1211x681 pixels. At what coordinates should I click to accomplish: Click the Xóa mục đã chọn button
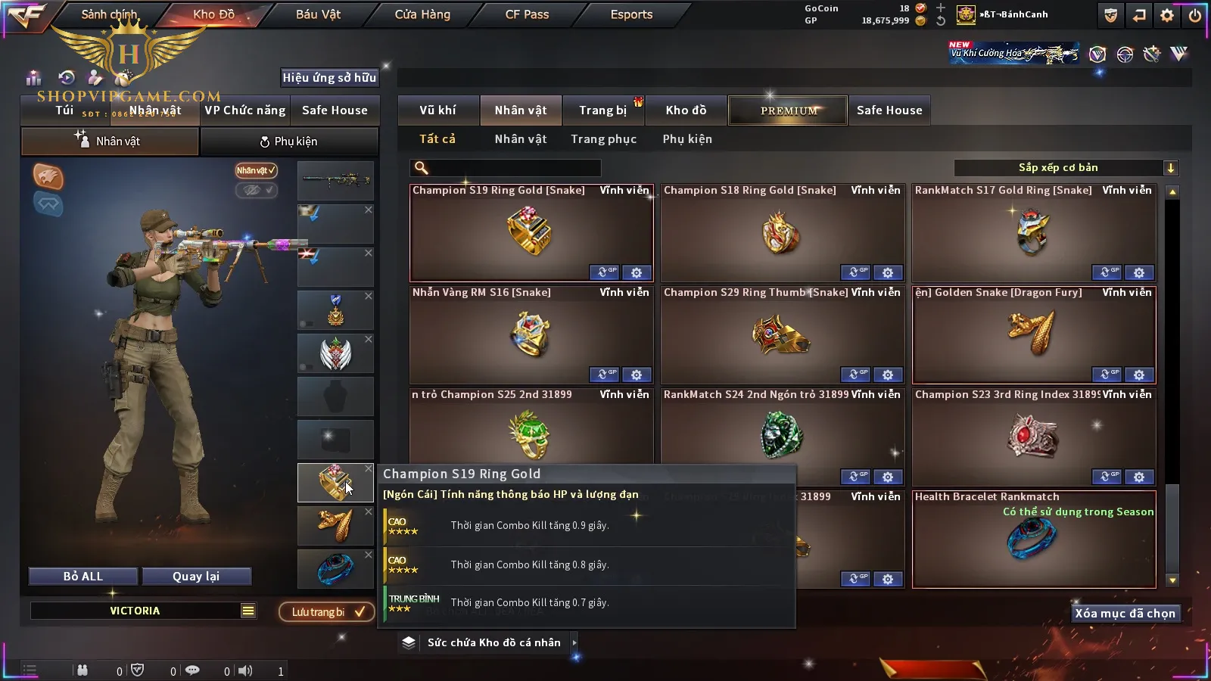click(1125, 614)
